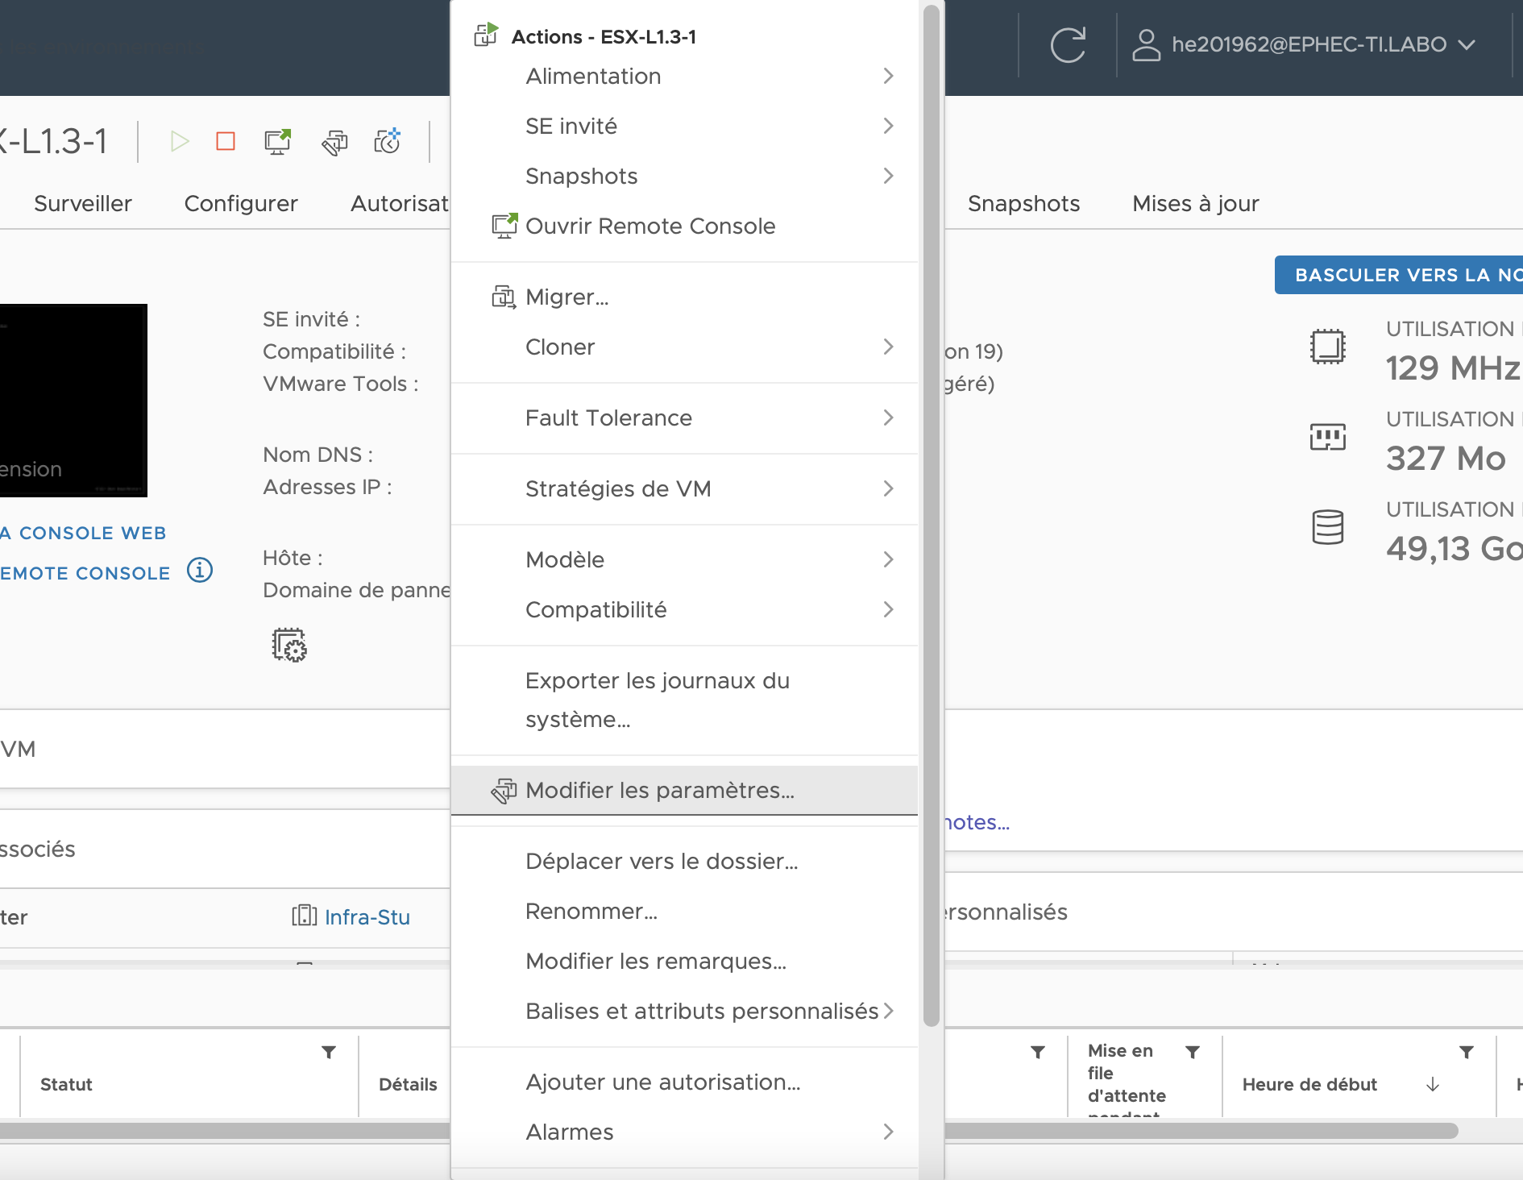
Task: Sort by Heure de début descending arrow
Action: [x=1433, y=1085]
